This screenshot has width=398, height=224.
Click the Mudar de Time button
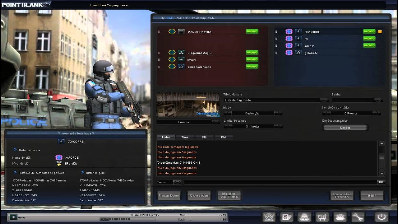pos(229,195)
